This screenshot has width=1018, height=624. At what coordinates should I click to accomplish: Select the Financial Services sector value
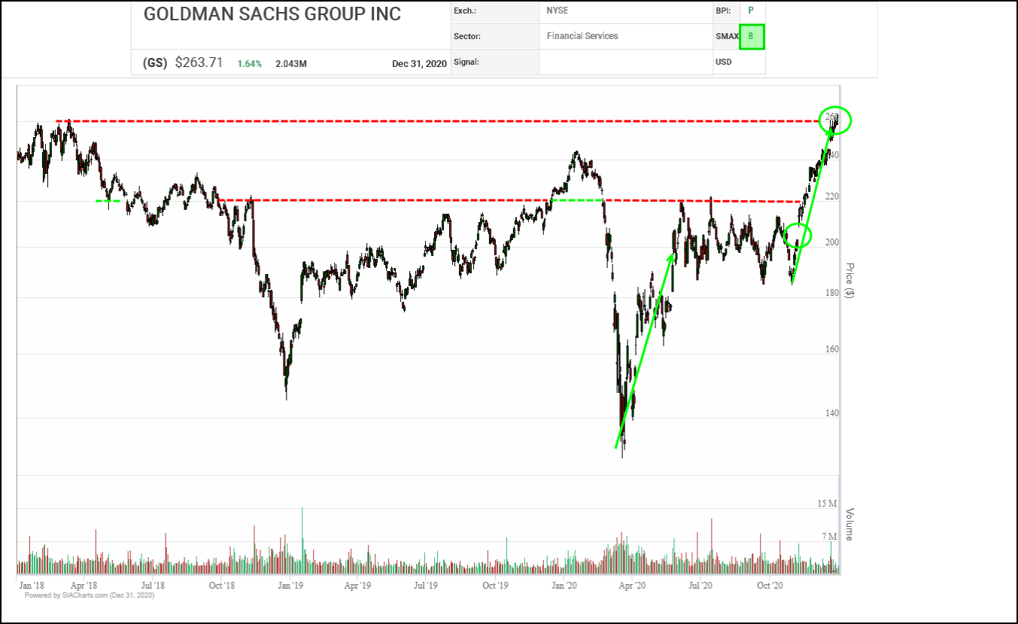click(x=582, y=35)
